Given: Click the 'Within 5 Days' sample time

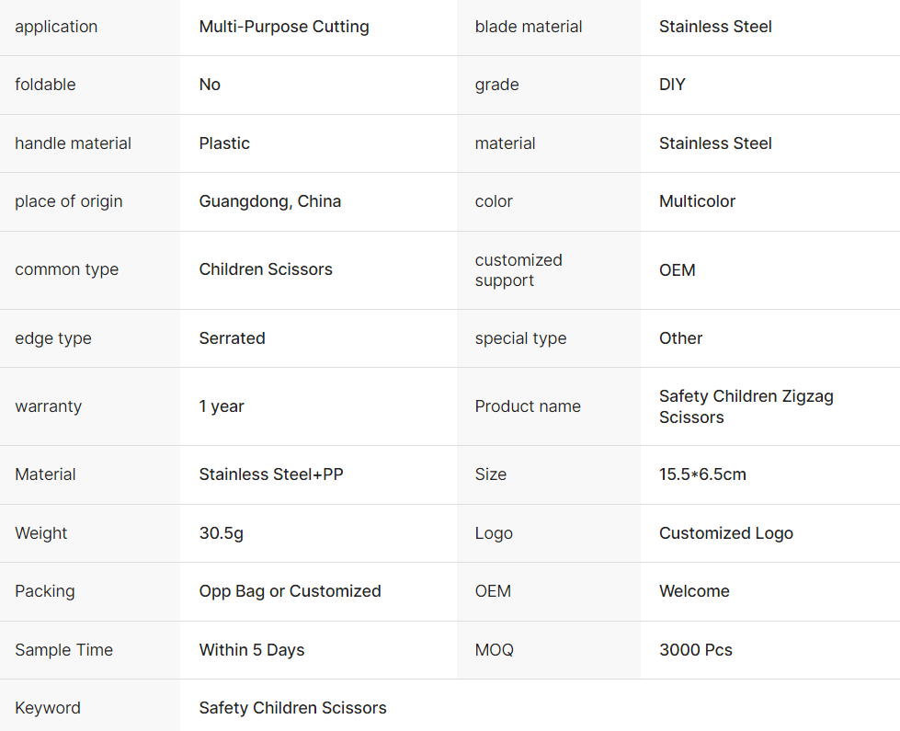Looking at the screenshot, I should tap(252, 650).
